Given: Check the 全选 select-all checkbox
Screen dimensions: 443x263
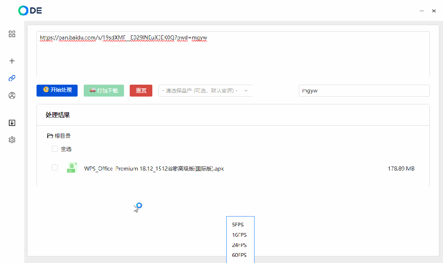Looking at the screenshot, I should point(55,149).
